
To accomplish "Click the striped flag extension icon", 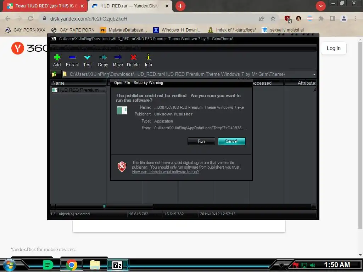I will [x=310, y=18].
